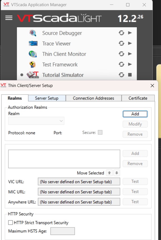The image size is (161, 240).
Task: Click the Test Framework dummy icon
Action: coord(33,64)
